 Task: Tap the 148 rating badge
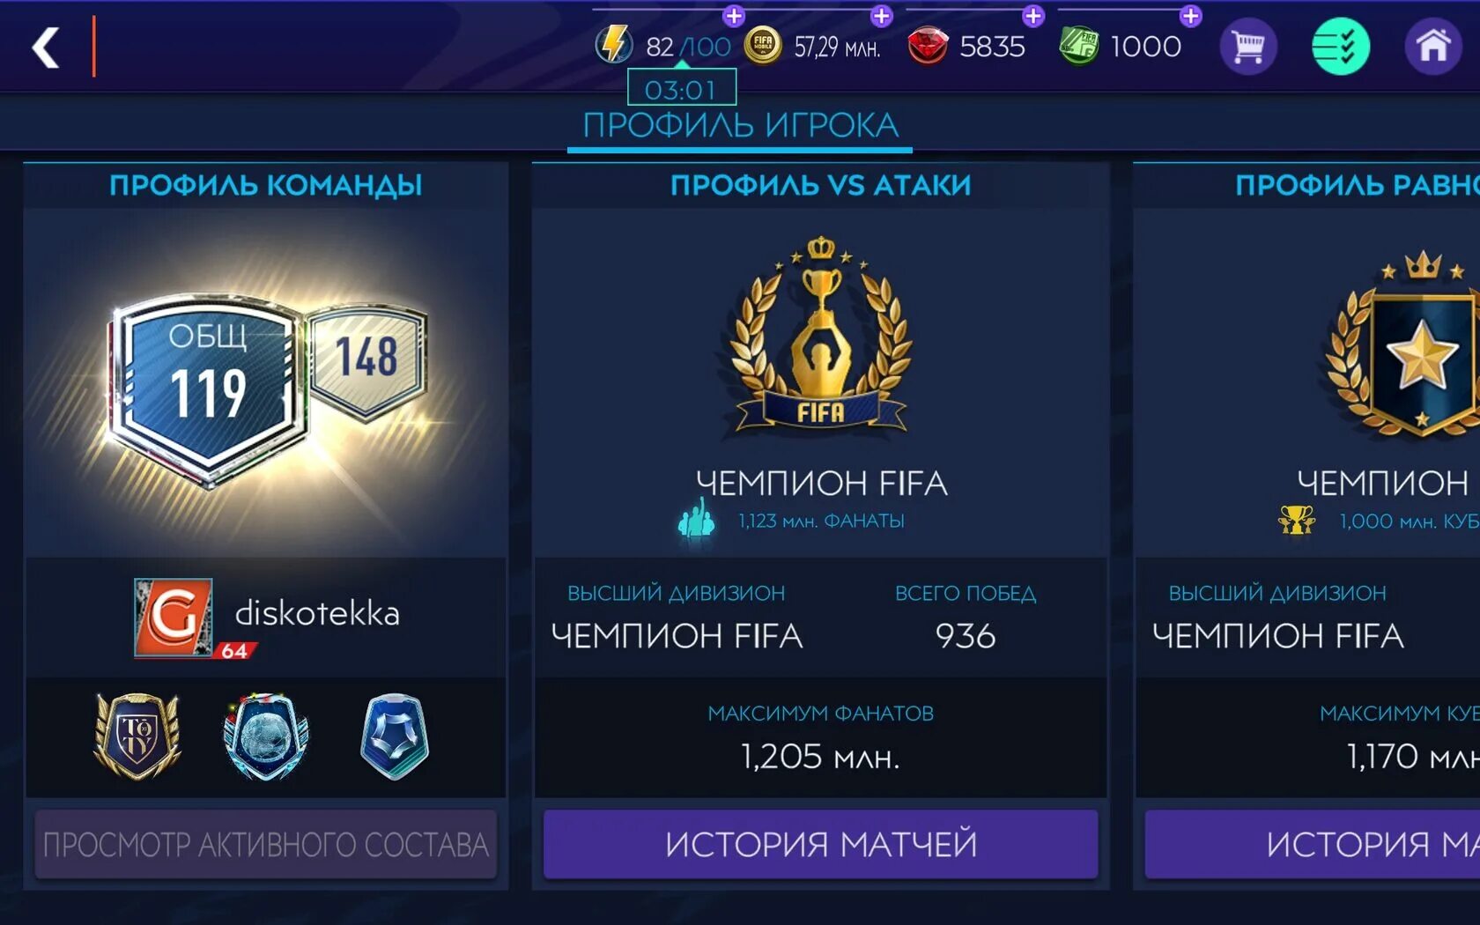pyautogui.click(x=366, y=359)
